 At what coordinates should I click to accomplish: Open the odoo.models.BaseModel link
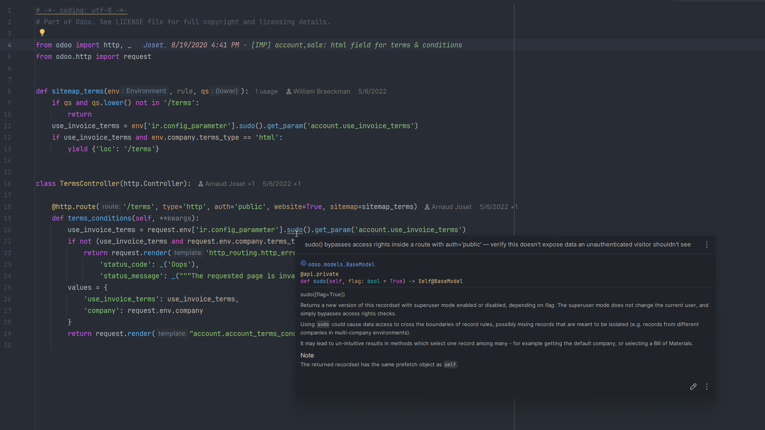click(341, 264)
